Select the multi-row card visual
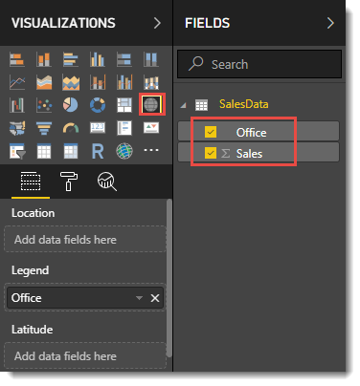The height and width of the screenshot is (386, 360). point(124,128)
